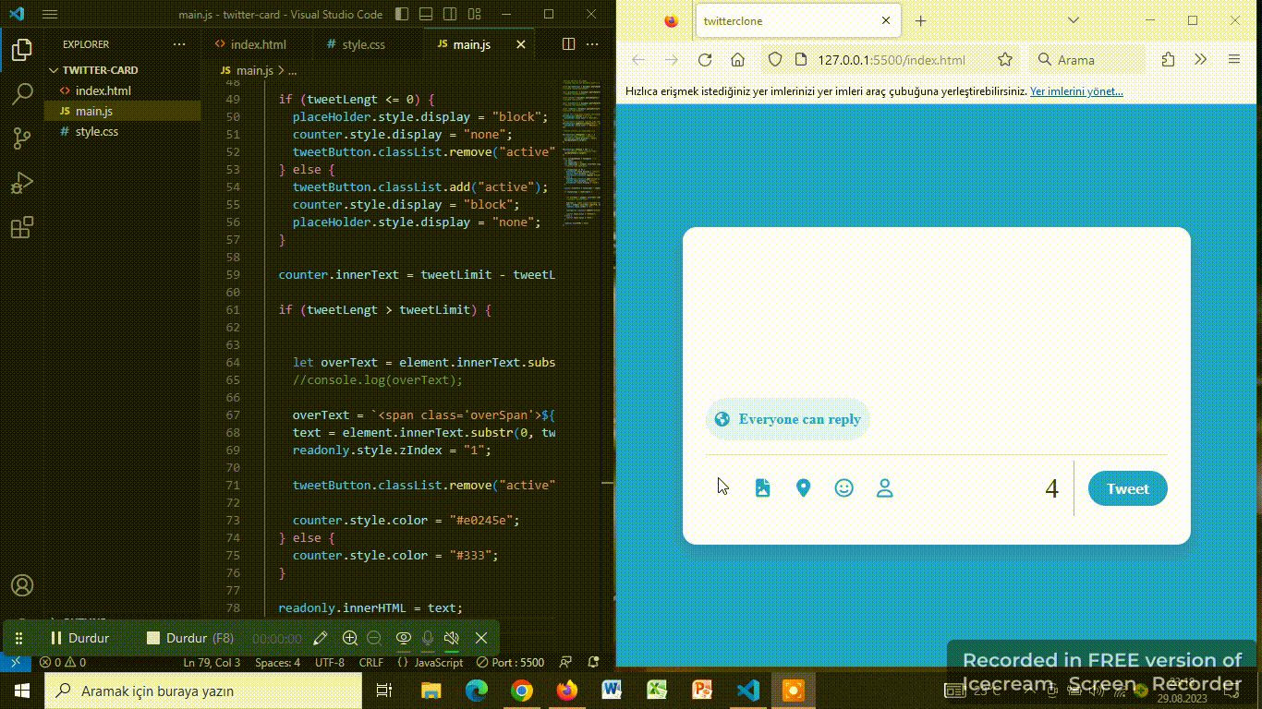Open the Source Control view

point(22,138)
